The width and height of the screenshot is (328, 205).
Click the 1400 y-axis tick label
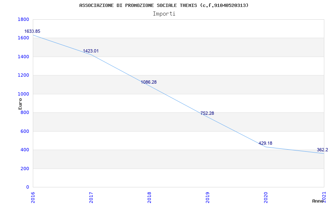coord(23,57)
